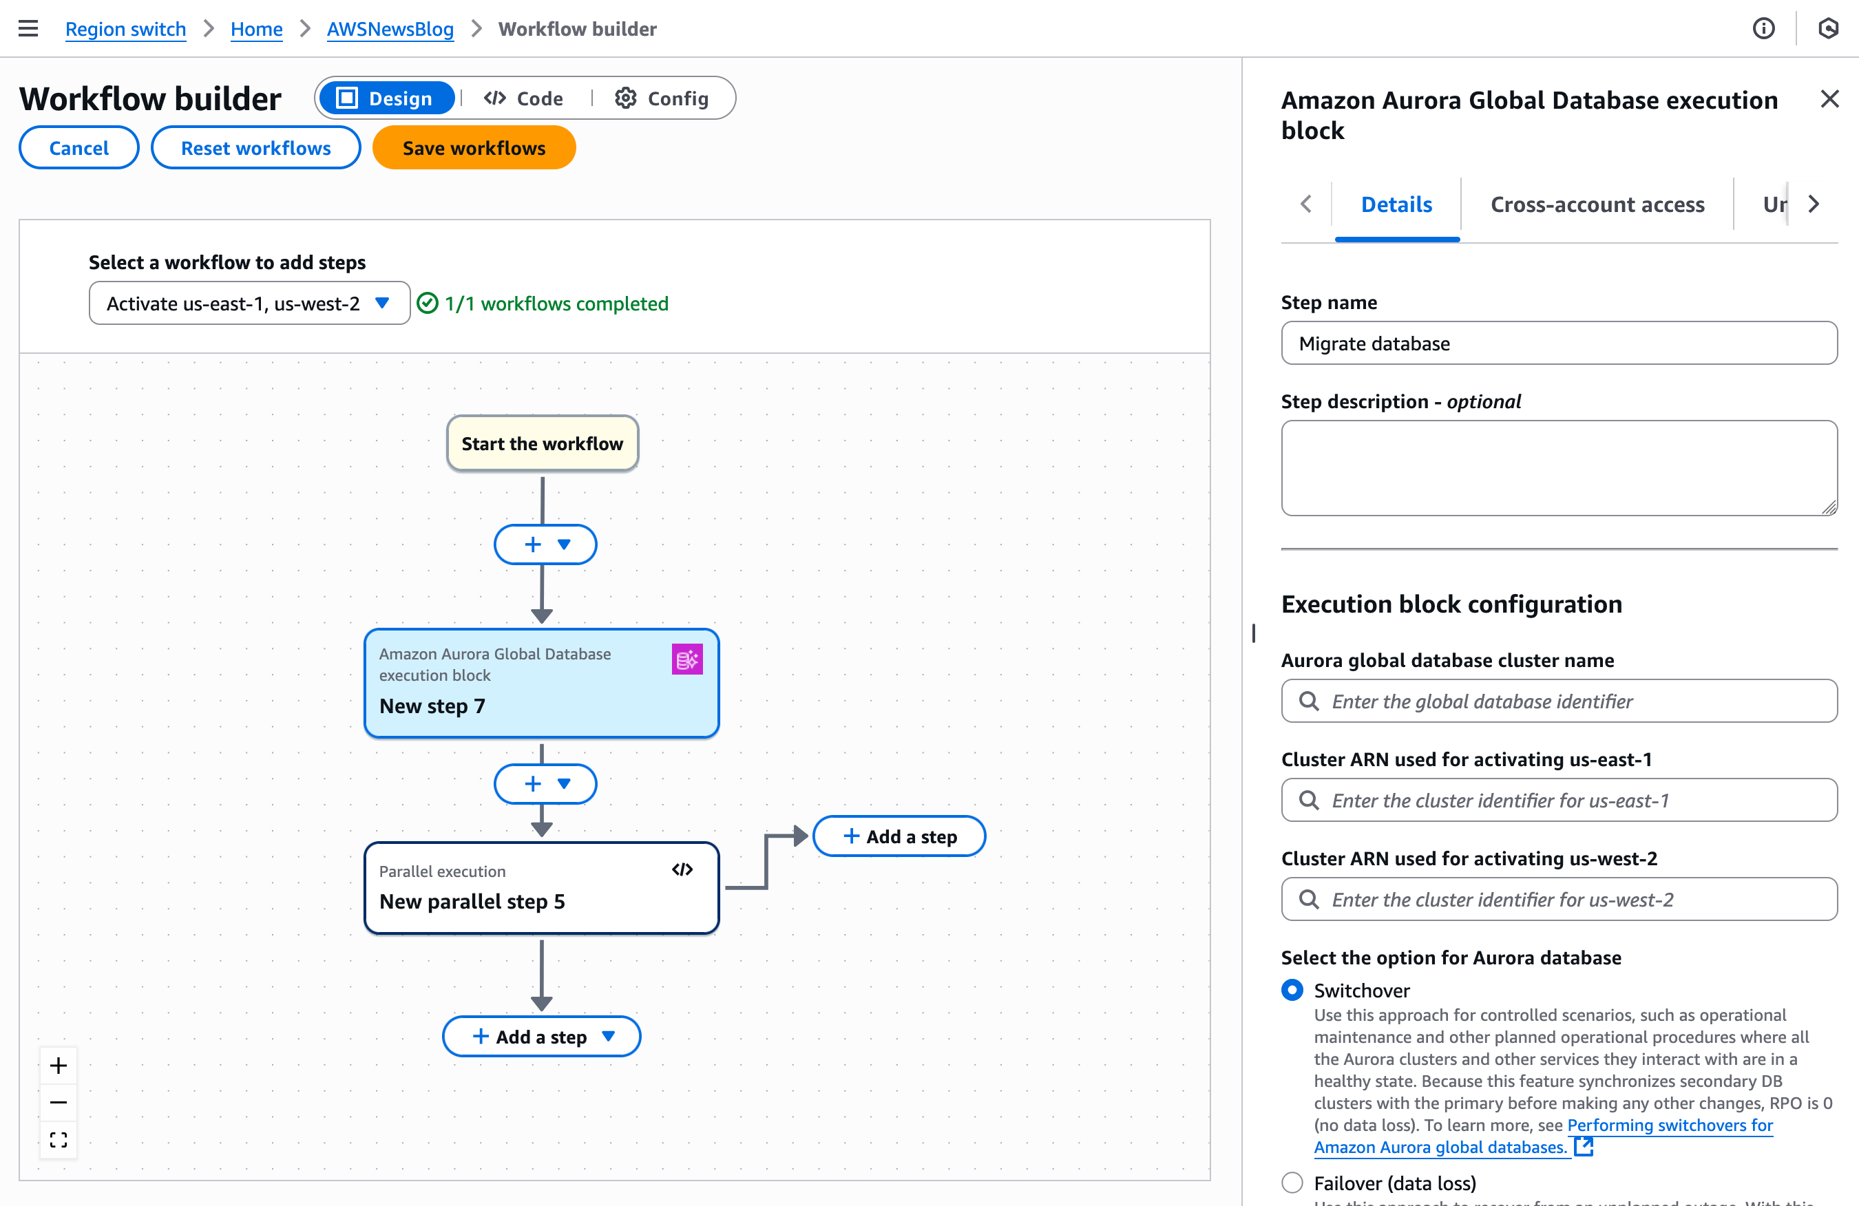Zoom out of the workflow canvas
This screenshot has height=1206, width=1859.
click(59, 1102)
